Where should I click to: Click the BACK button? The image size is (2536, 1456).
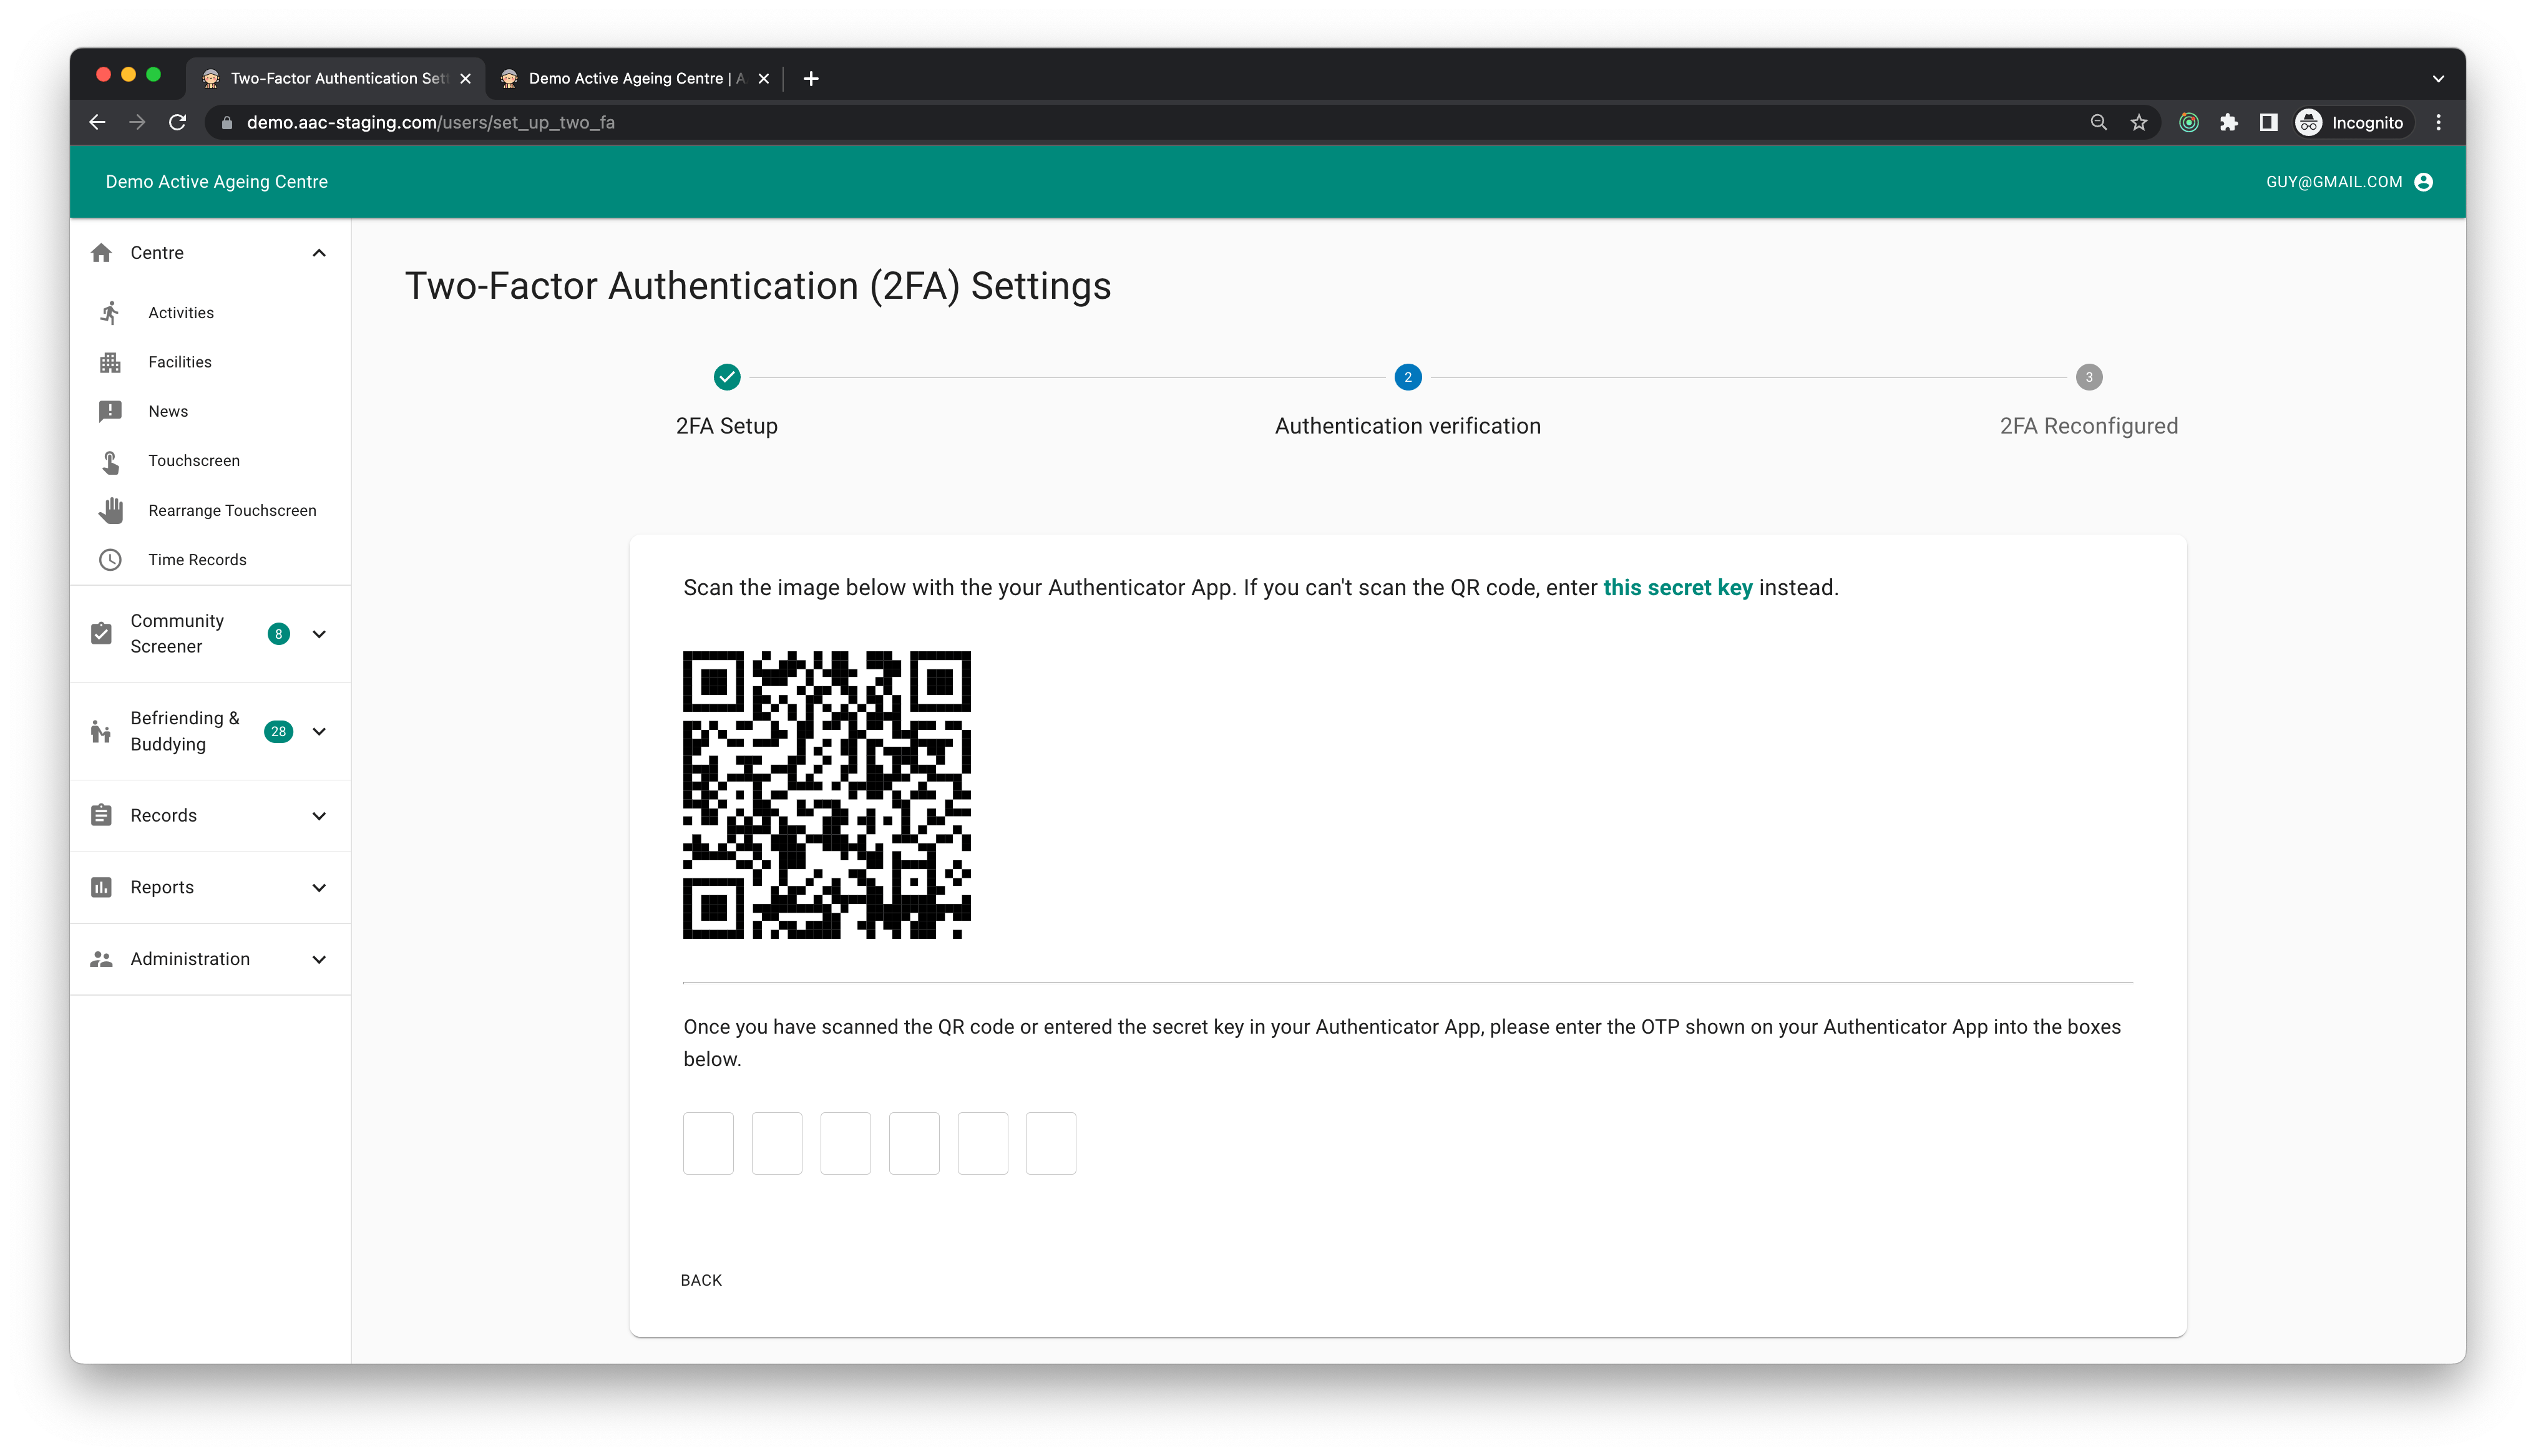701,1280
